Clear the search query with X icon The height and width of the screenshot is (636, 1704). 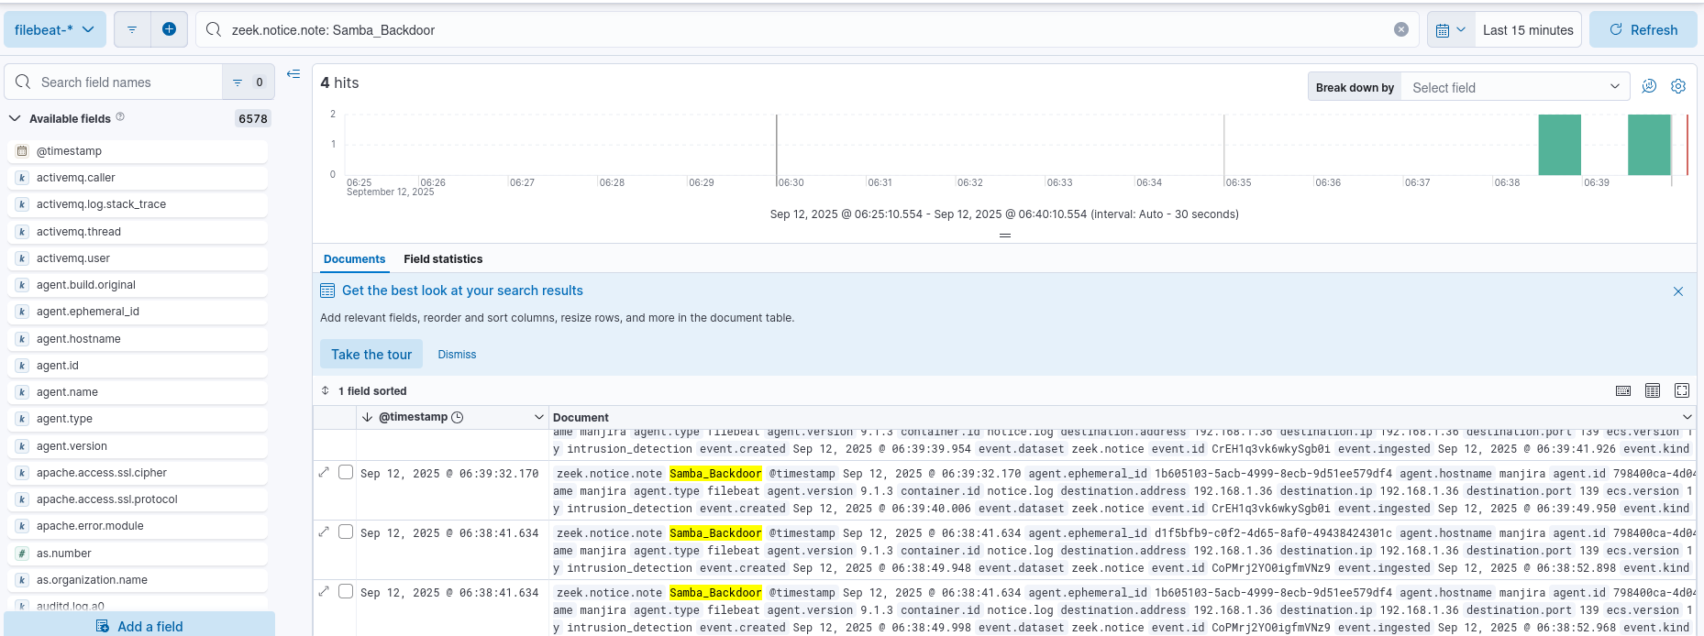1401,29
